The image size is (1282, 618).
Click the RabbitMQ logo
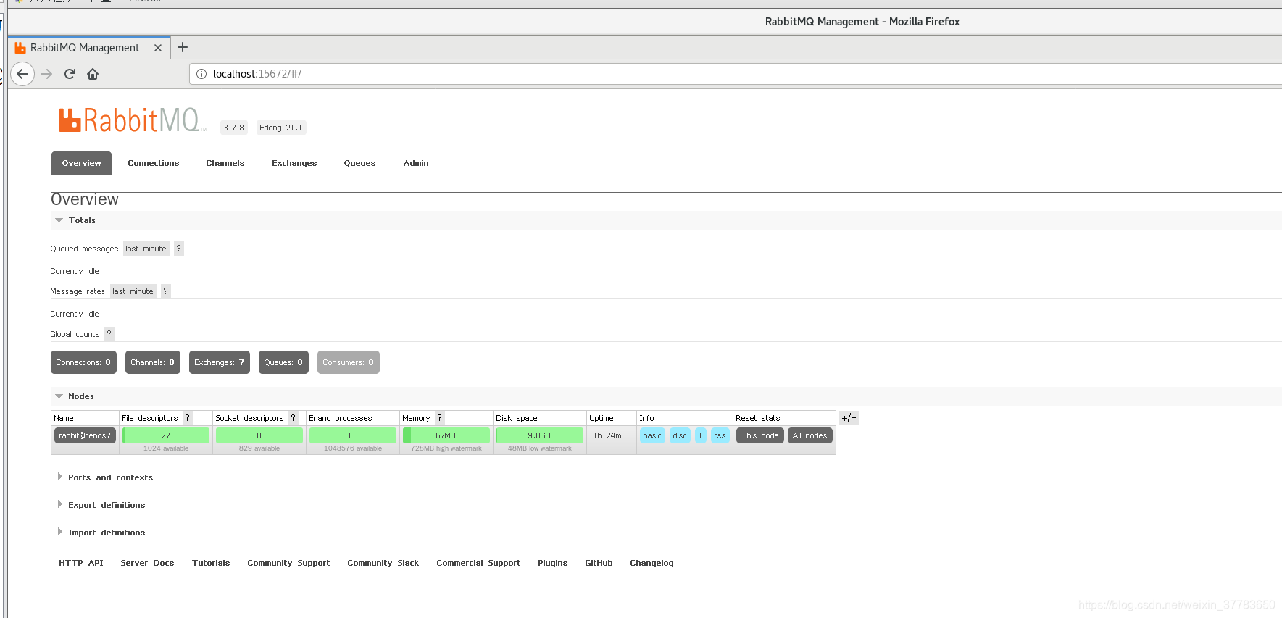[x=131, y=120]
